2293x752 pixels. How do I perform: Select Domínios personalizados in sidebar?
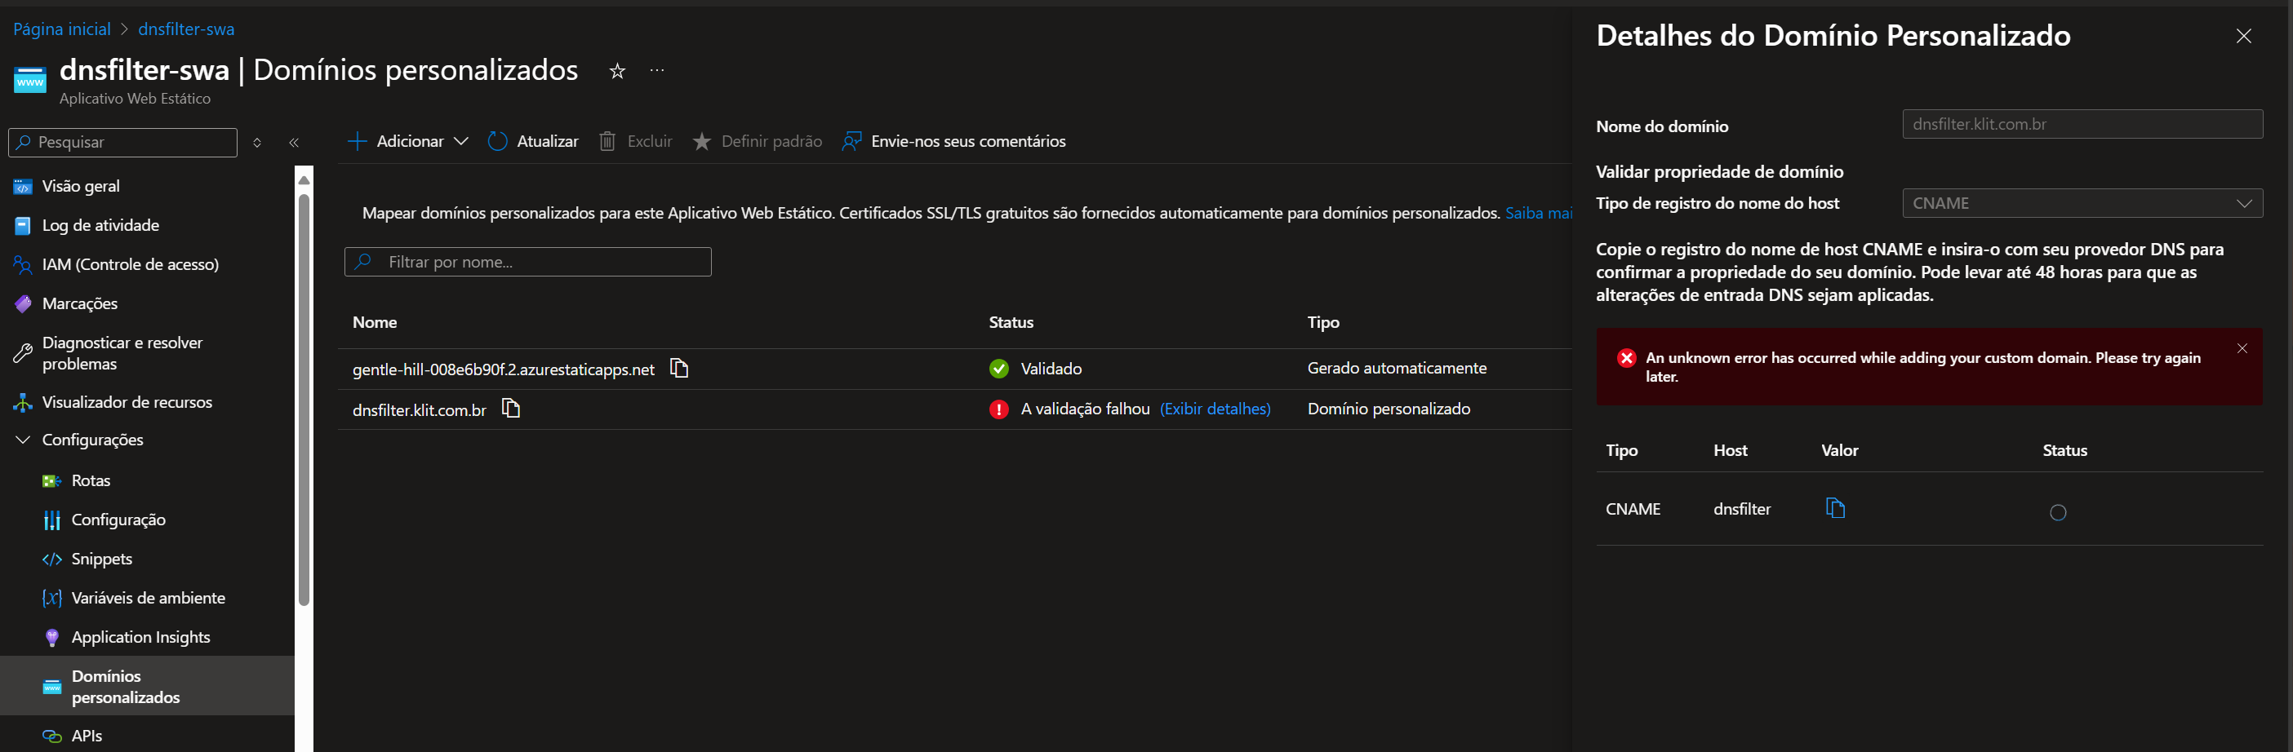[147, 686]
